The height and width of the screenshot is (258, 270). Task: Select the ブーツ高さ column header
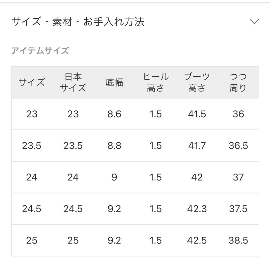[x=197, y=82]
